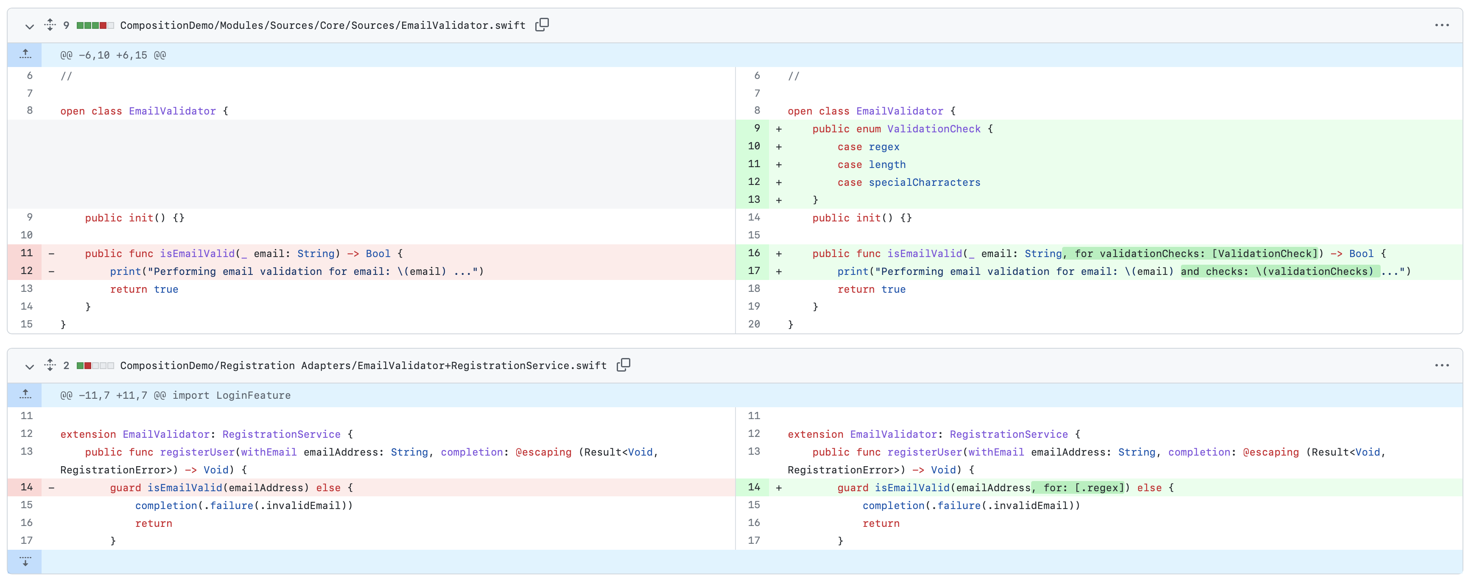The height and width of the screenshot is (582, 1471).
Task: Collapse the EmailValidator.swift file diff
Action: tap(30, 26)
